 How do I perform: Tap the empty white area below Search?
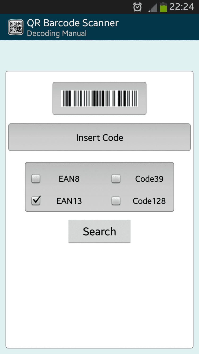(x=99, y=292)
